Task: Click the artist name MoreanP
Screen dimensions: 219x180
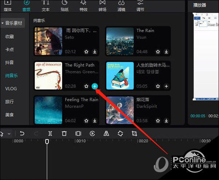Action: point(74,106)
